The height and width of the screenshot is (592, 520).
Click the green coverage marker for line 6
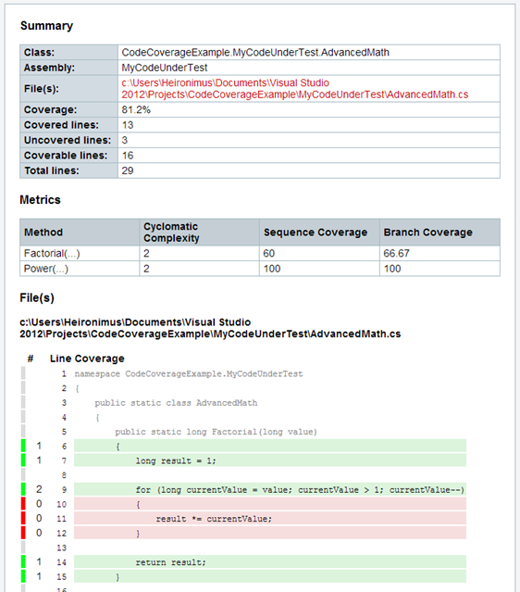pyautogui.click(x=23, y=446)
